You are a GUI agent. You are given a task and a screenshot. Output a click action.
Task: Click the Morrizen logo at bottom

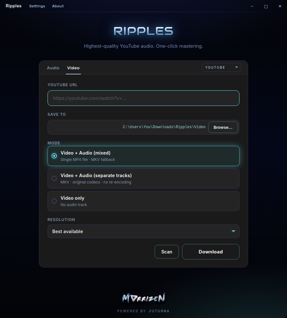tap(143, 298)
